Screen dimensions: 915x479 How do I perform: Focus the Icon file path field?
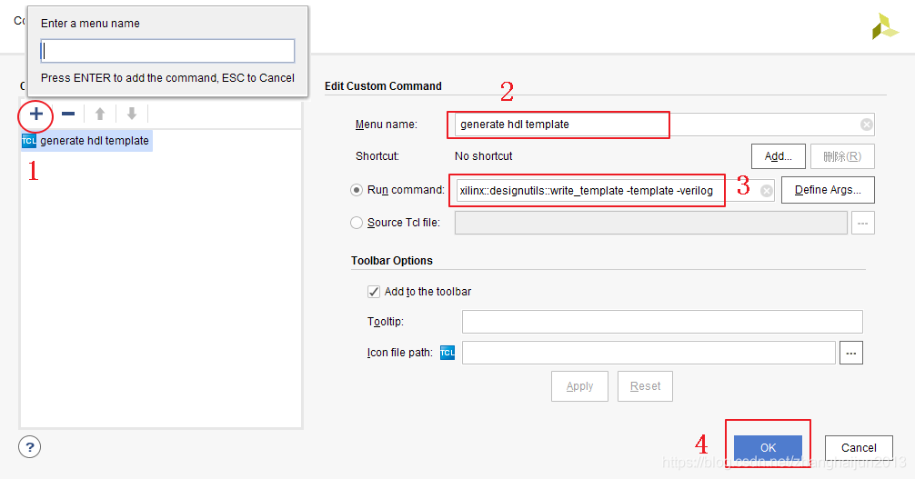649,353
